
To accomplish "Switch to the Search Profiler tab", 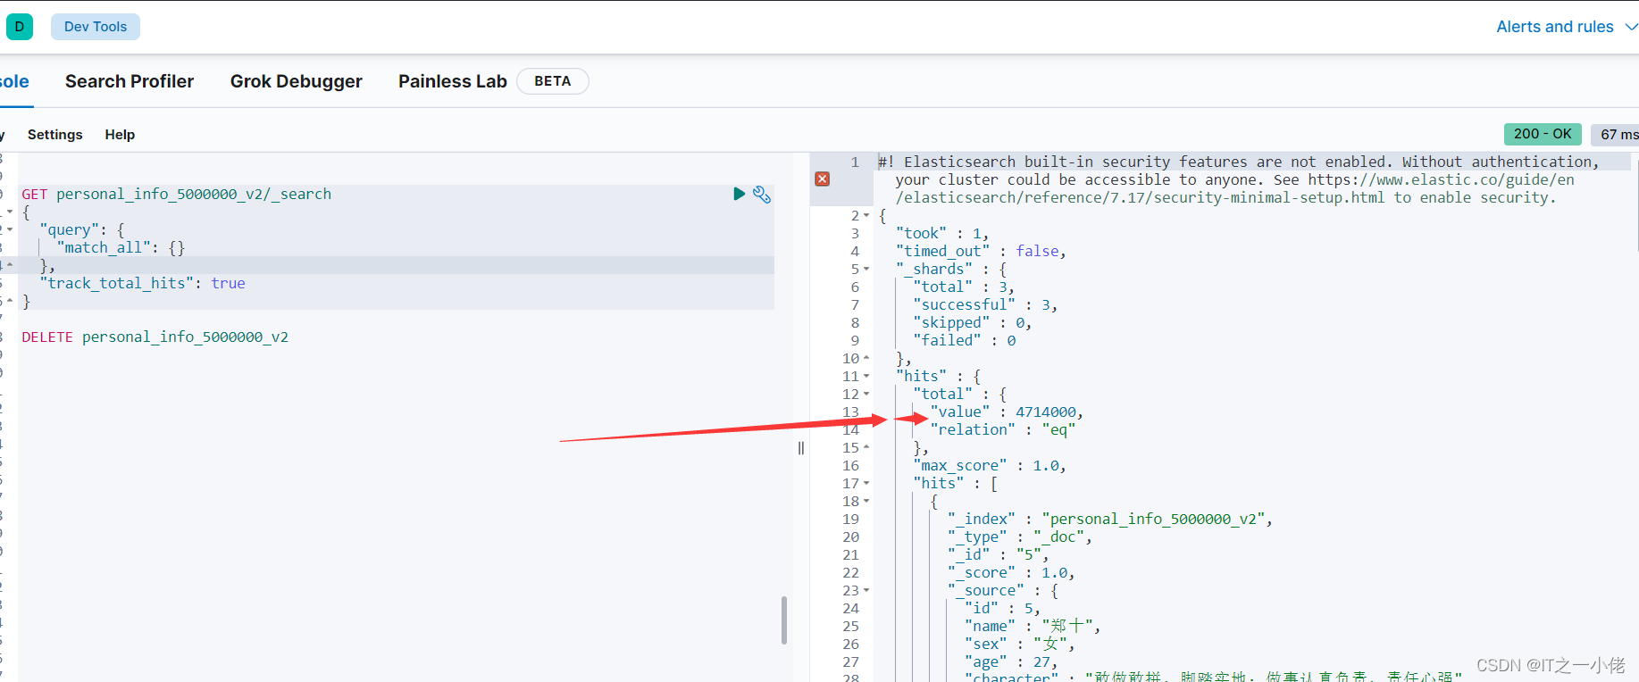I will pyautogui.click(x=130, y=81).
